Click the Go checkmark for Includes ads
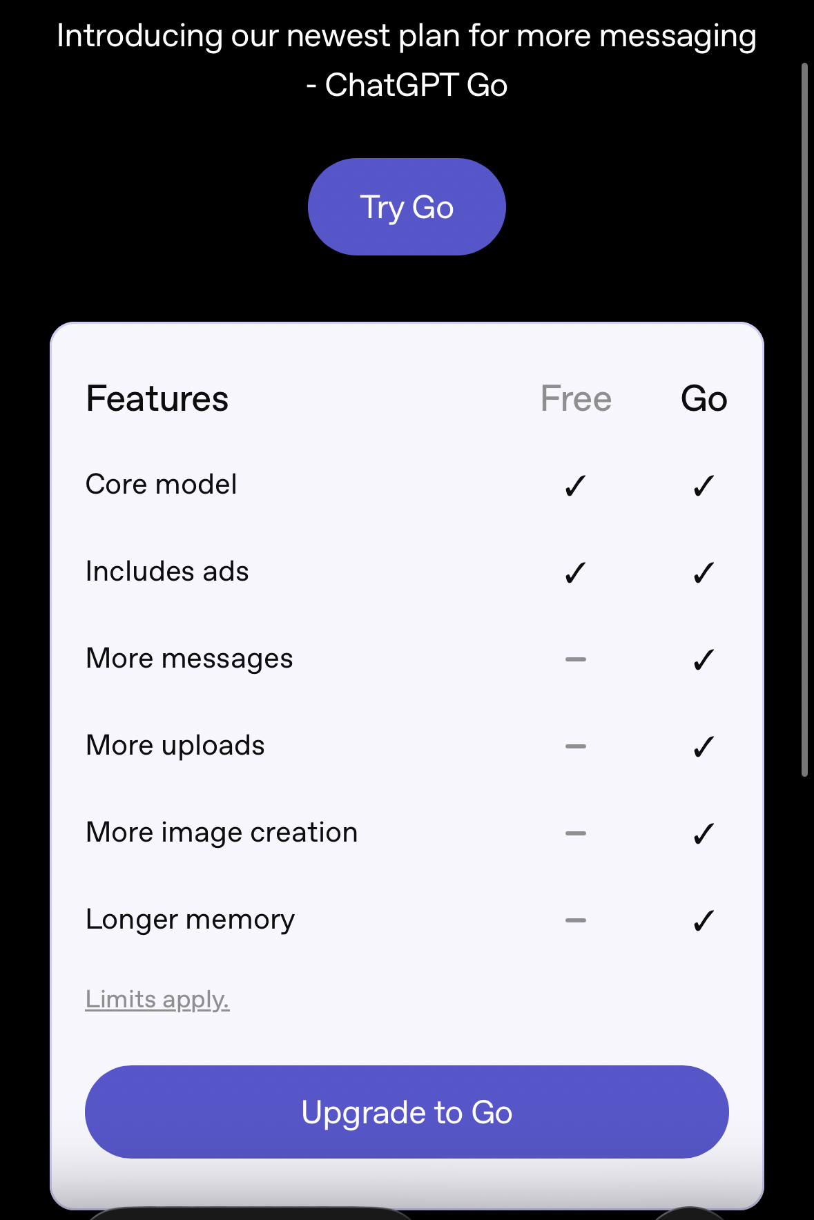This screenshot has height=1220, width=814. coord(704,573)
